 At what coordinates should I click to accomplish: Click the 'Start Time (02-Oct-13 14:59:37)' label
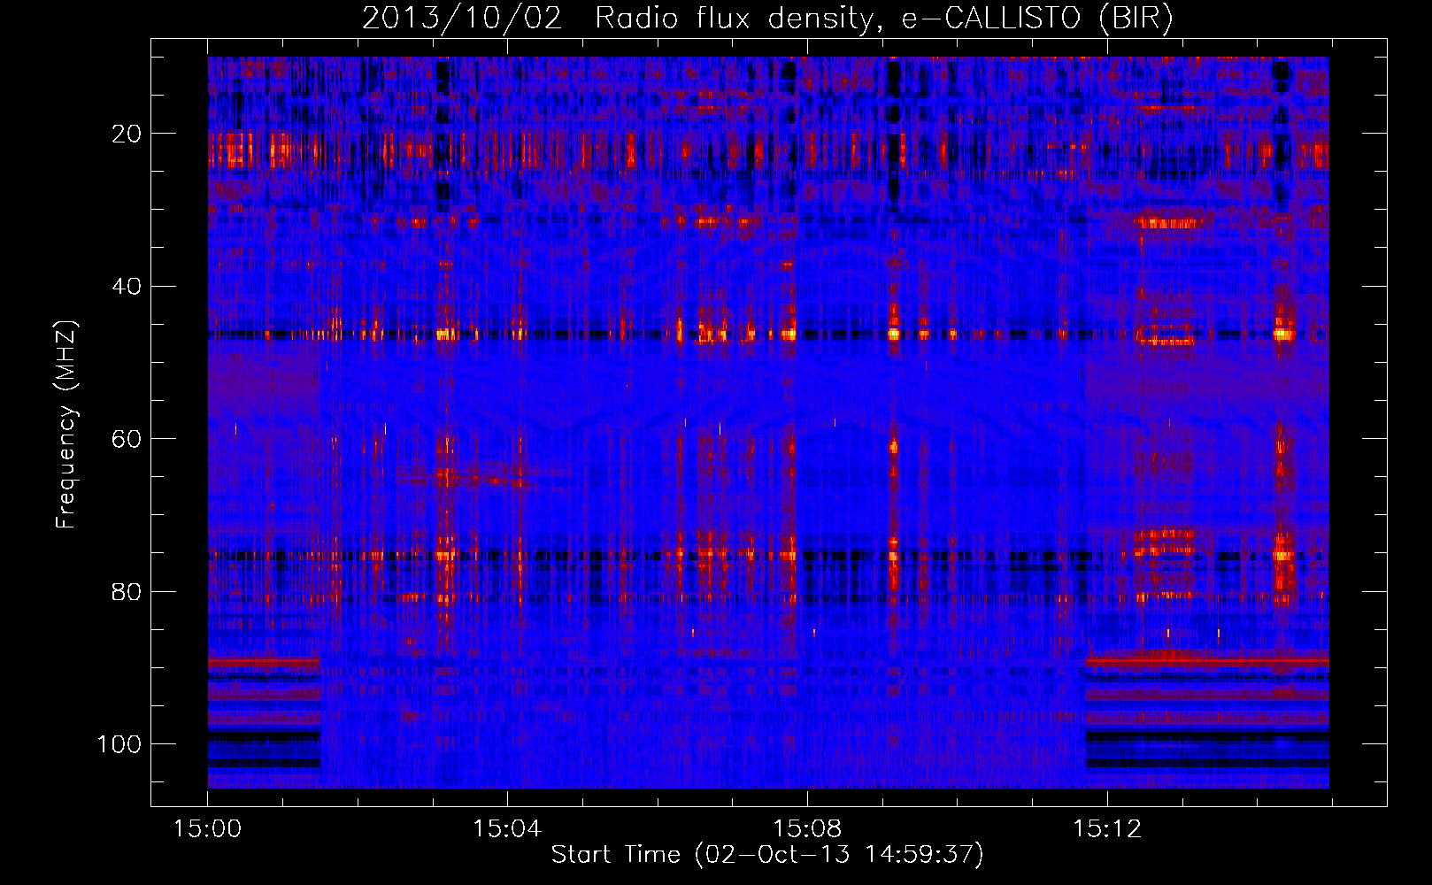click(x=767, y=855)
